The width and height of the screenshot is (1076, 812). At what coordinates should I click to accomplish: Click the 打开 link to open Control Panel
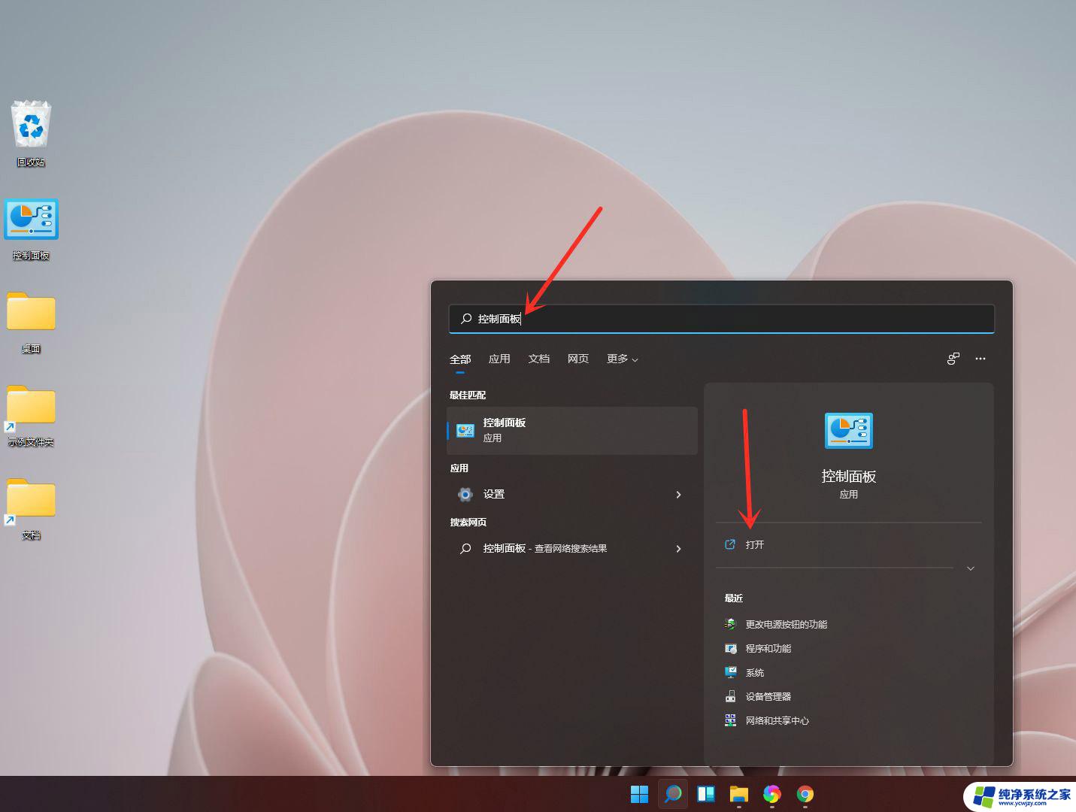pyautogui.click(x=755, y=544)
